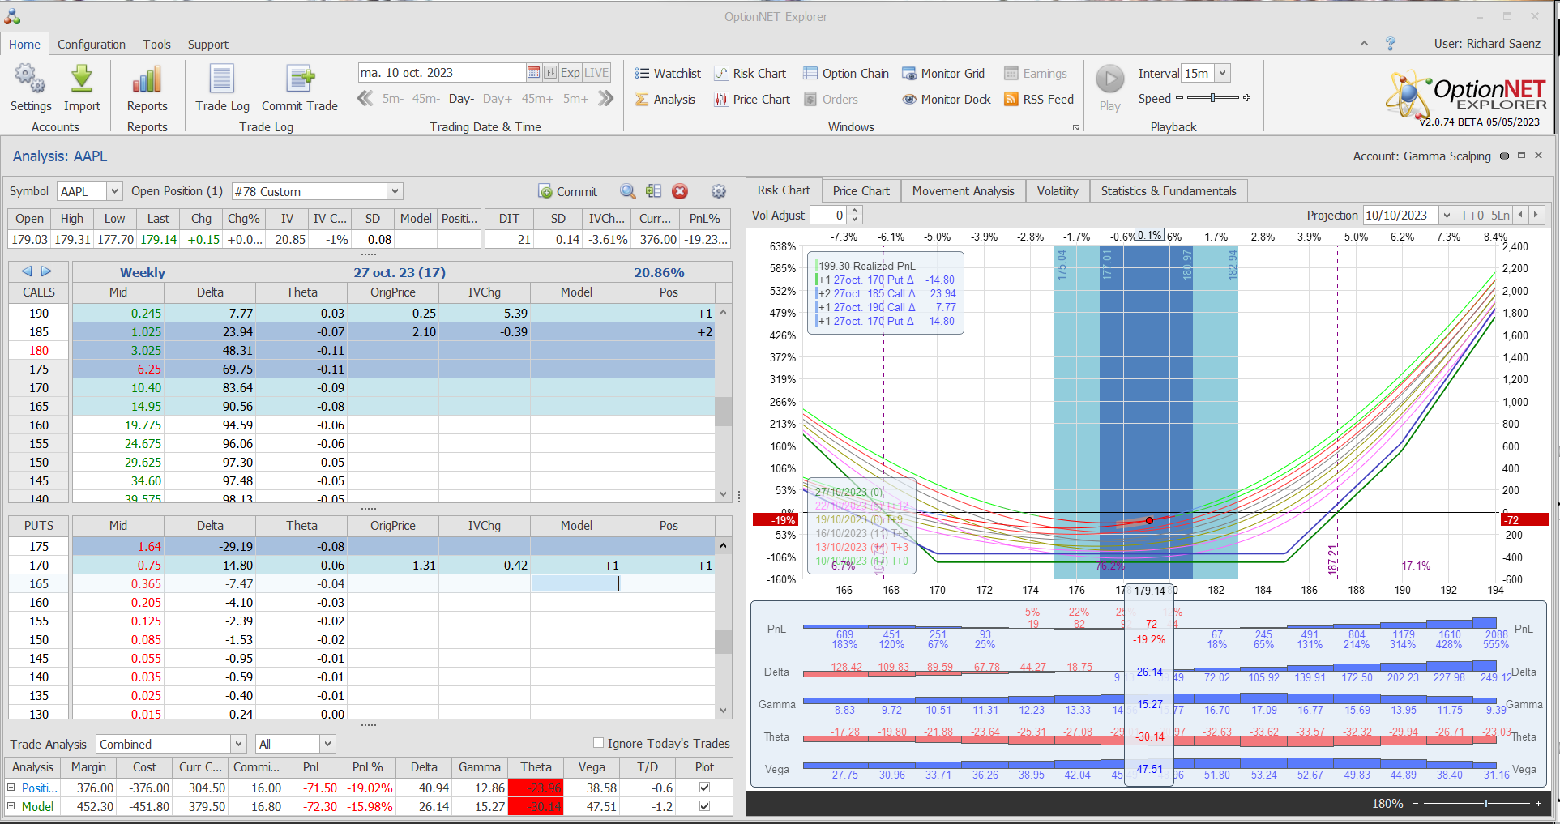Open the Risk Chart window
1560x824 pixels.
(x=750, y=74)
